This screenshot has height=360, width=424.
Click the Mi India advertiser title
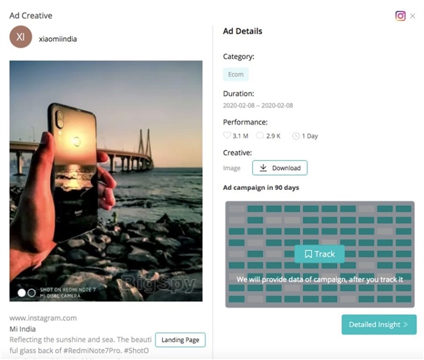click(x=23, y=329)
